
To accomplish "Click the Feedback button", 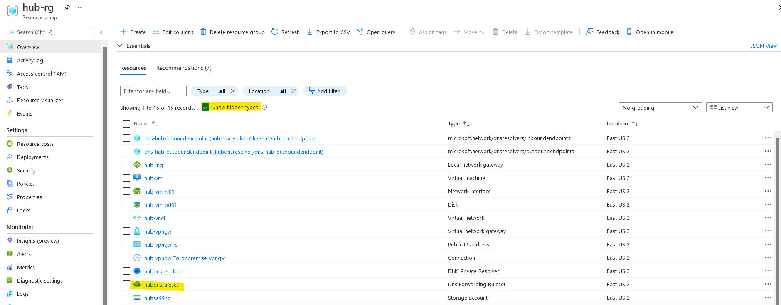I will click(x=603, y=32).
